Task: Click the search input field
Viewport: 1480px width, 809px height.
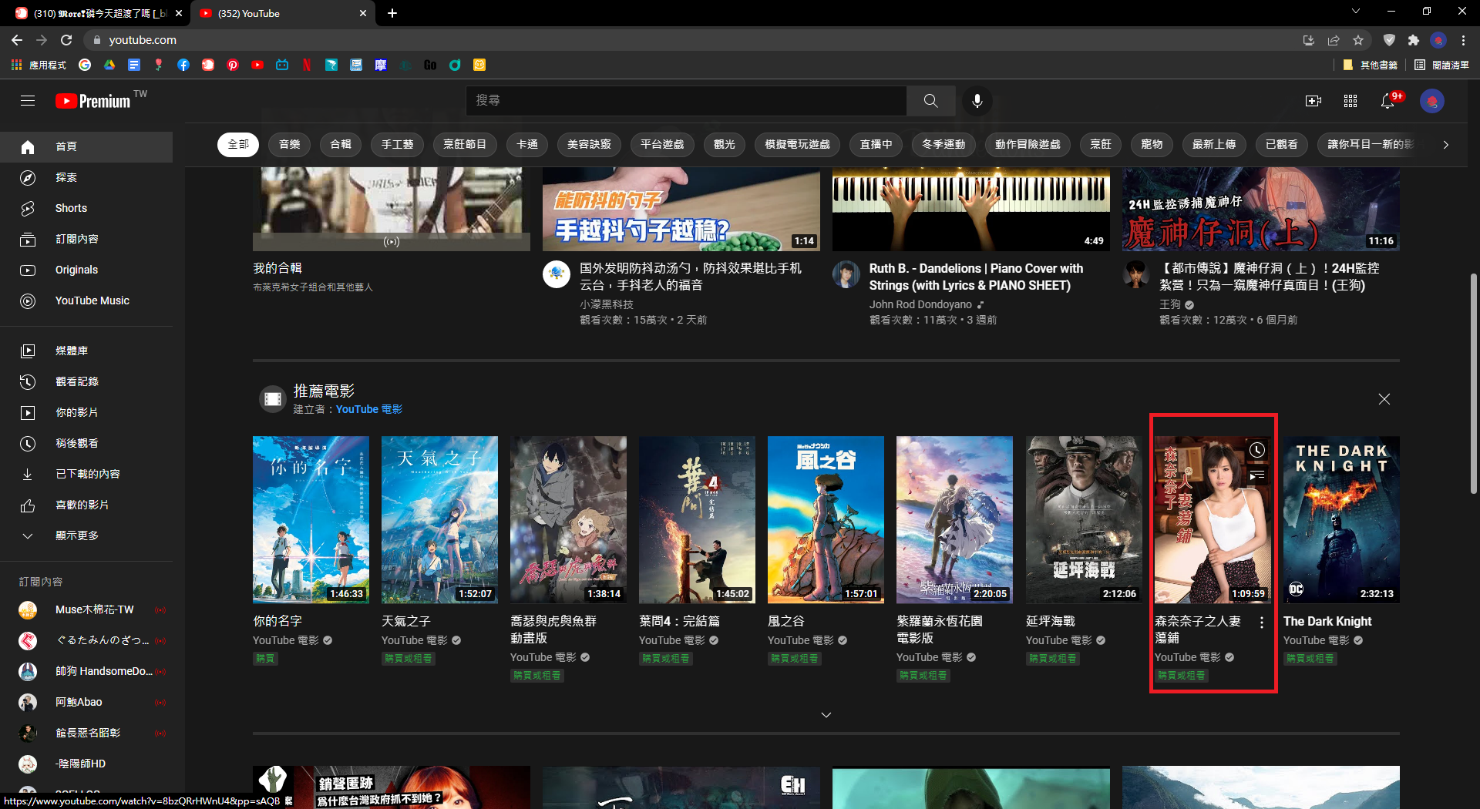Action: click(686, 101)
